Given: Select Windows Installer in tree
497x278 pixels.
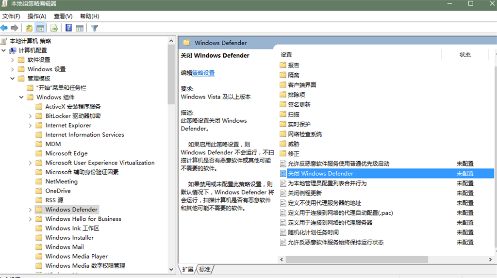Looking at the screenshot, I should [69, 237].
